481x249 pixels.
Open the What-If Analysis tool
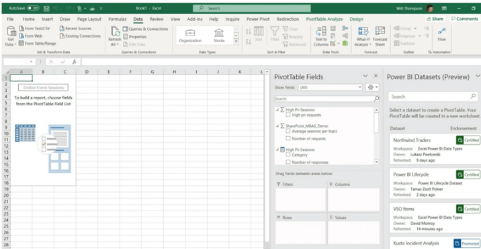click(363, 32)
